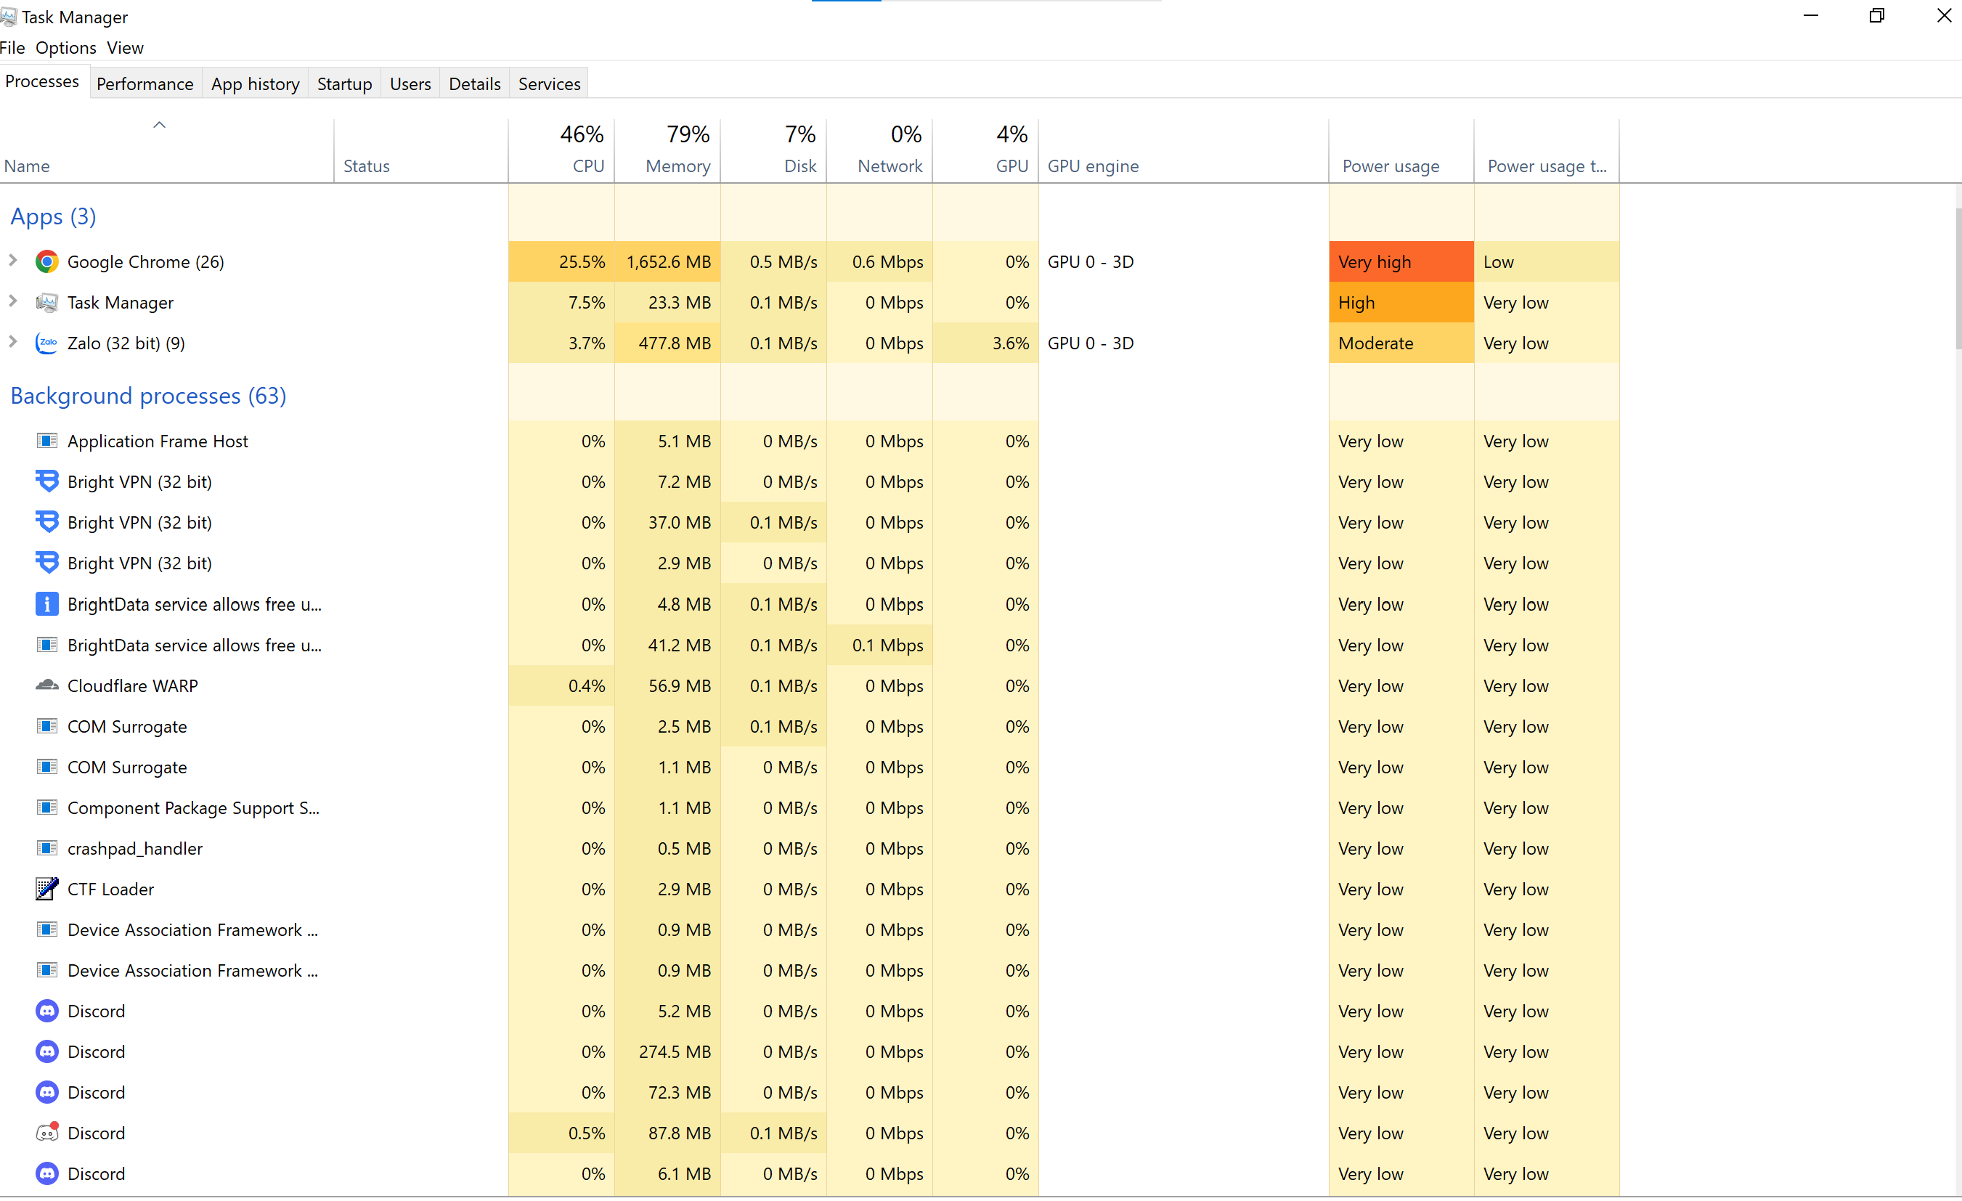1962x1201 pixels.
Task: Click the blue BrightData info icon
Action: 47,604
